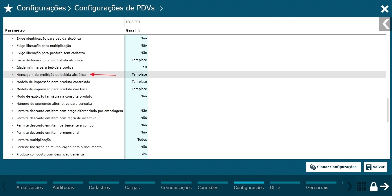The width and height of the screenshot is (392, 196).
Task: Click empty value cell of Número de segmento alternativo
Action: click(x=136, y=103)
